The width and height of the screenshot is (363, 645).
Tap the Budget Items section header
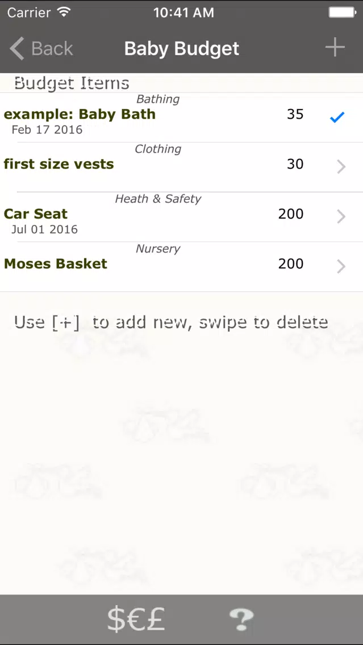[72, 83]
